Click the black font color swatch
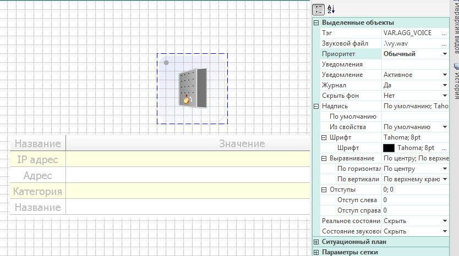The width and height of the screenshot is (459, 256). click(x=389, y=148)
